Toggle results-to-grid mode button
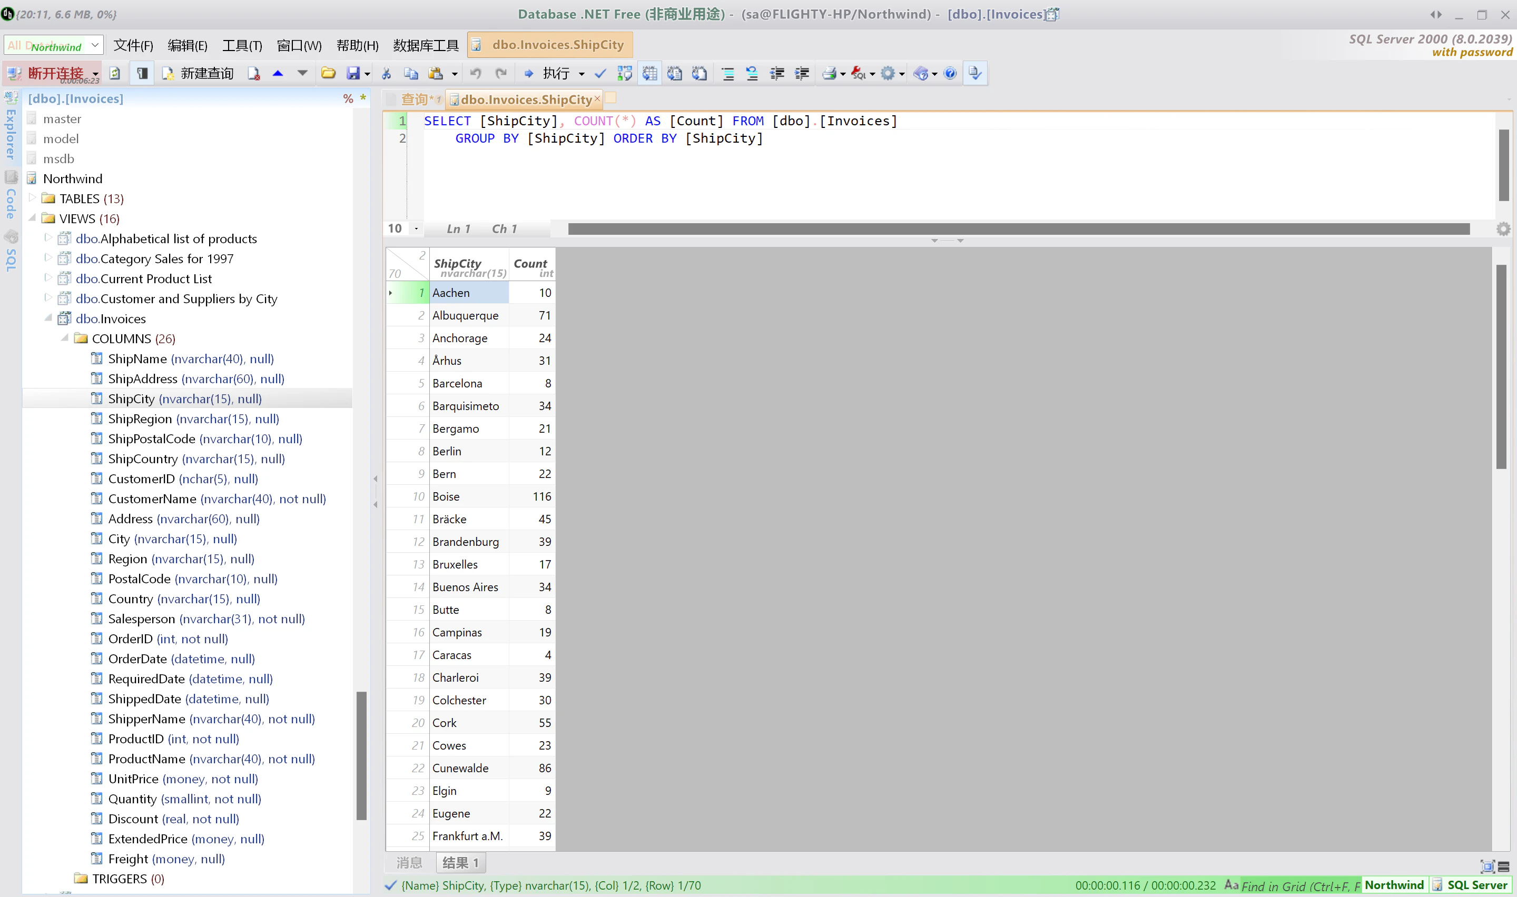The width and height of the screenshot is (1517, 897). click(x=650, y=74)
